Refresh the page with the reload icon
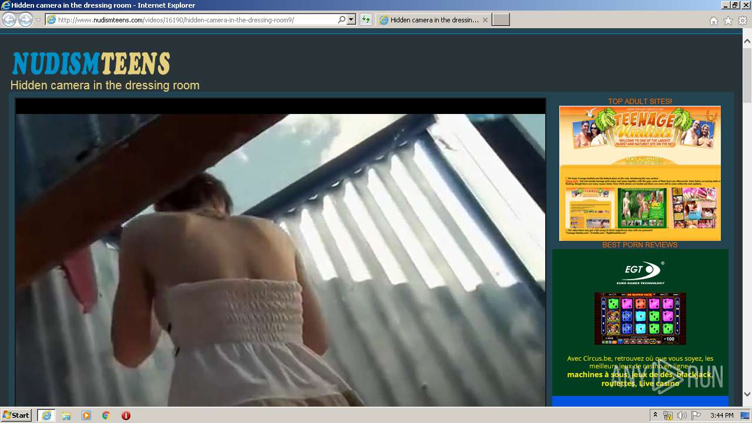This screenshot has width=752, height=423. coord(366,19)
